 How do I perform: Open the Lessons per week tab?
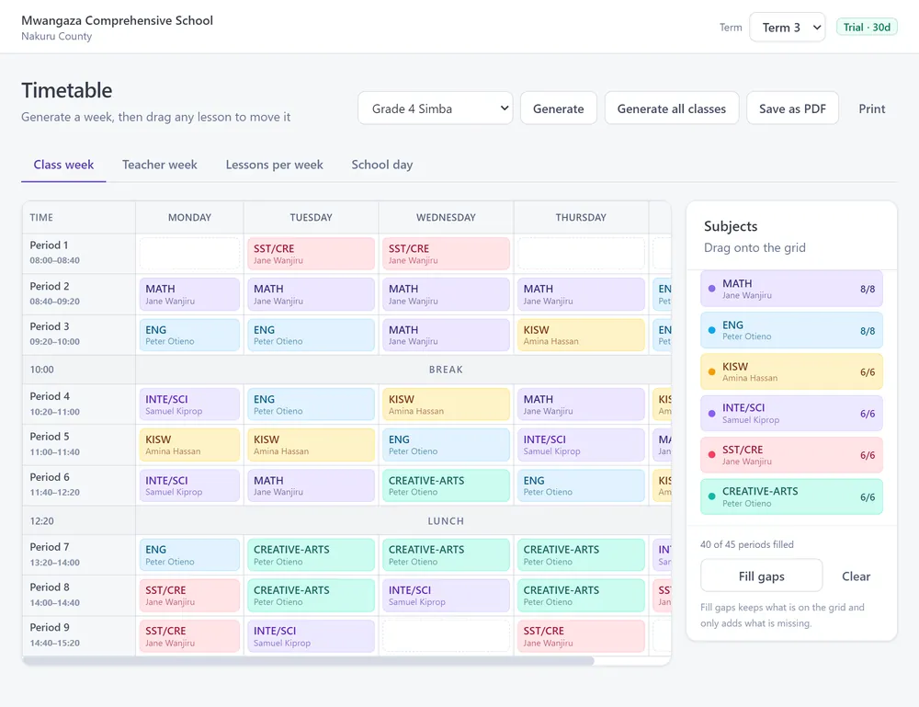pyautogui.click(x=274, y=165)
